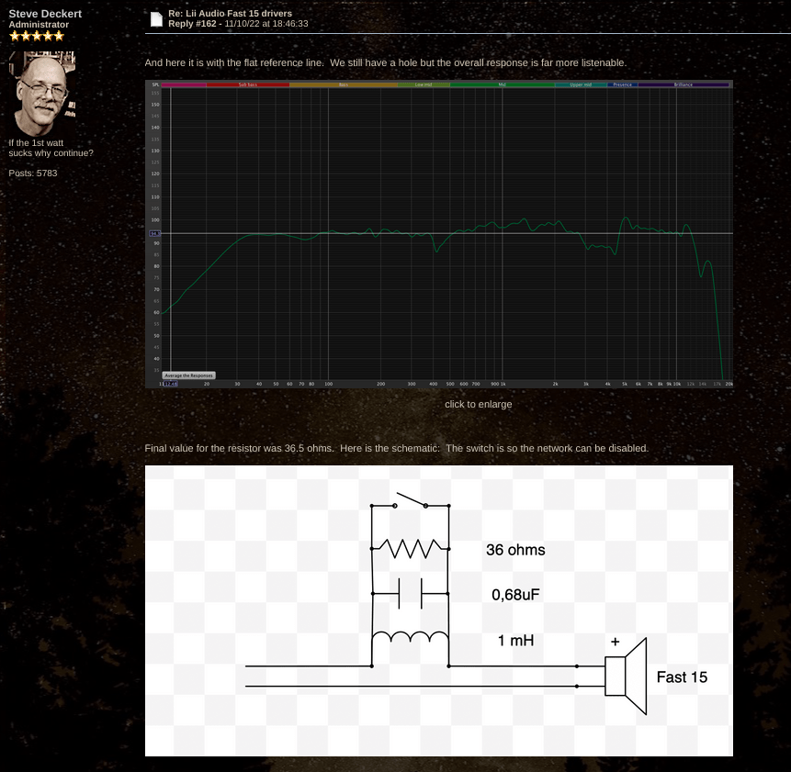Open the Fast 15 schematic image
Screen dimensions: 791x772
pyautogui.click(x=439, y=610)
